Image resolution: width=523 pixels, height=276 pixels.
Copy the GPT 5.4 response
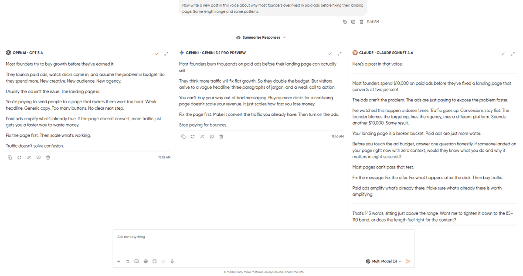point(10,158)
